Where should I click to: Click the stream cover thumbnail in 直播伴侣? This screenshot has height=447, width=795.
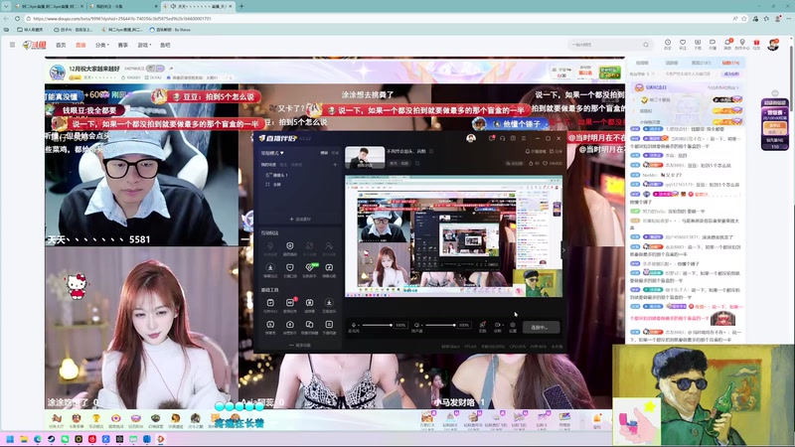365,158
